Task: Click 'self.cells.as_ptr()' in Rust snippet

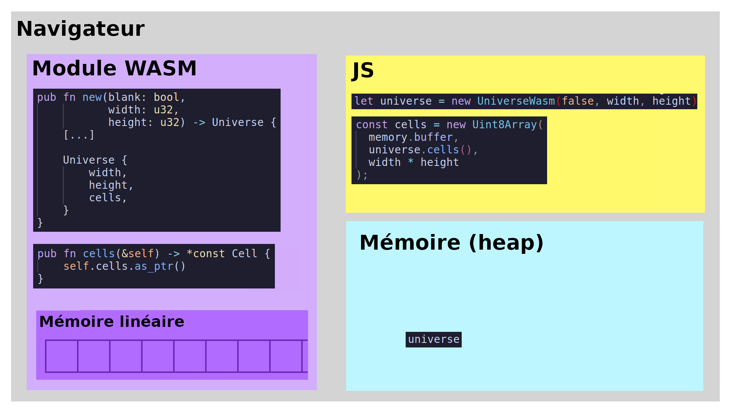Action: tap(124, 266)
